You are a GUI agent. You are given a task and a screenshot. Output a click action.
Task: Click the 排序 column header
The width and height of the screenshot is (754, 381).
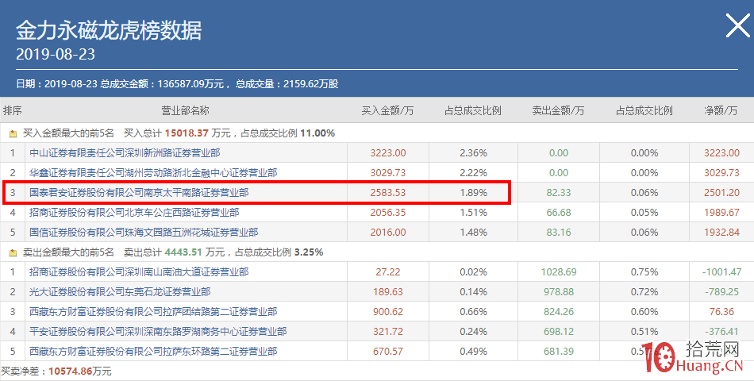(13, 110)
